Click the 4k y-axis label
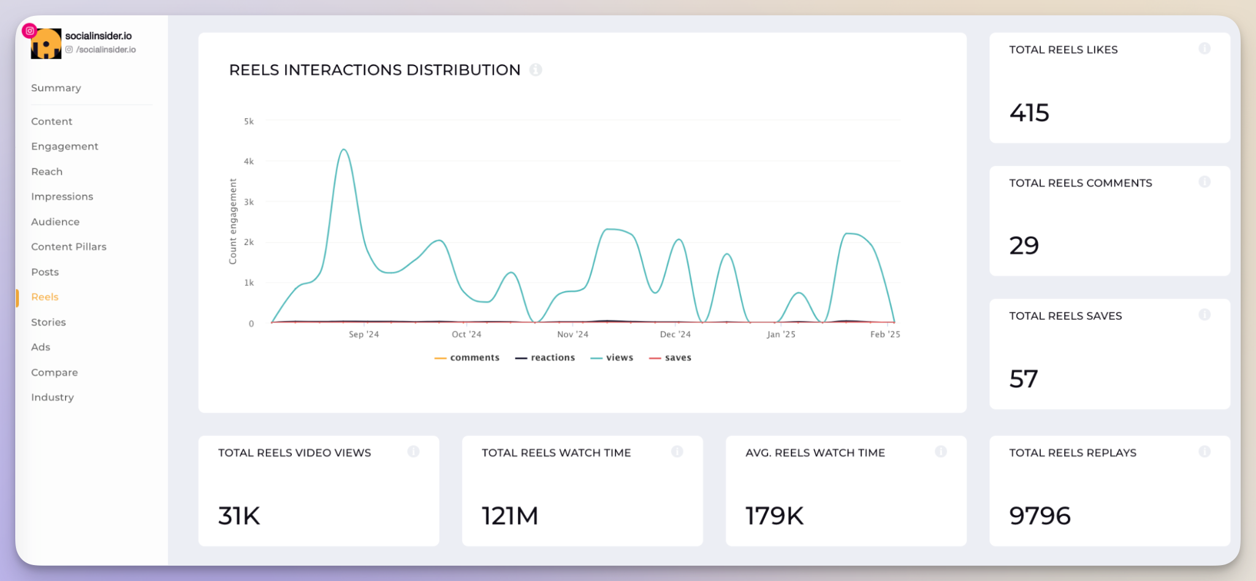The image size is (1256, 581). [x=249, y=162]
